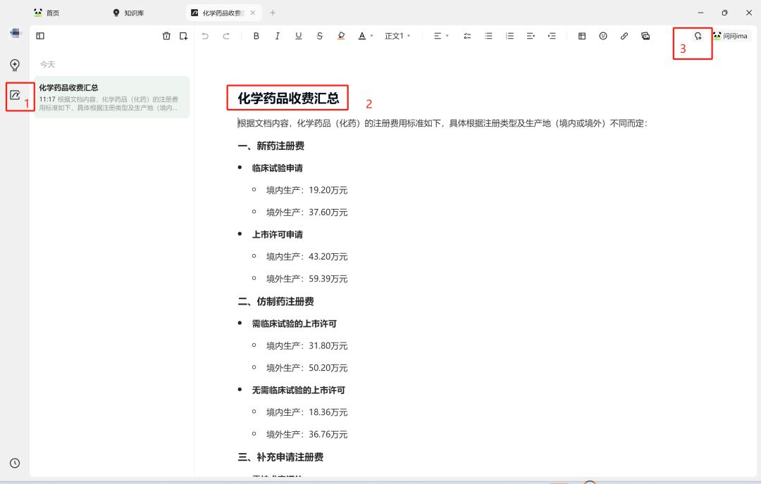
Task: Restore down the ima window
Action: coord(724,13)
